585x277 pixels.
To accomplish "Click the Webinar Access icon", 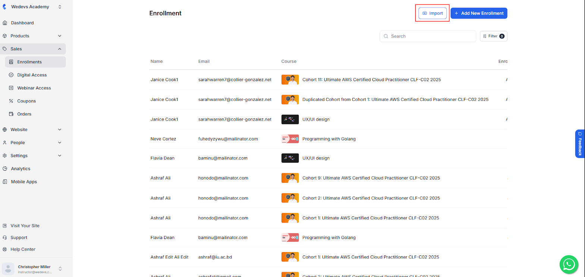I will [11, 88].
